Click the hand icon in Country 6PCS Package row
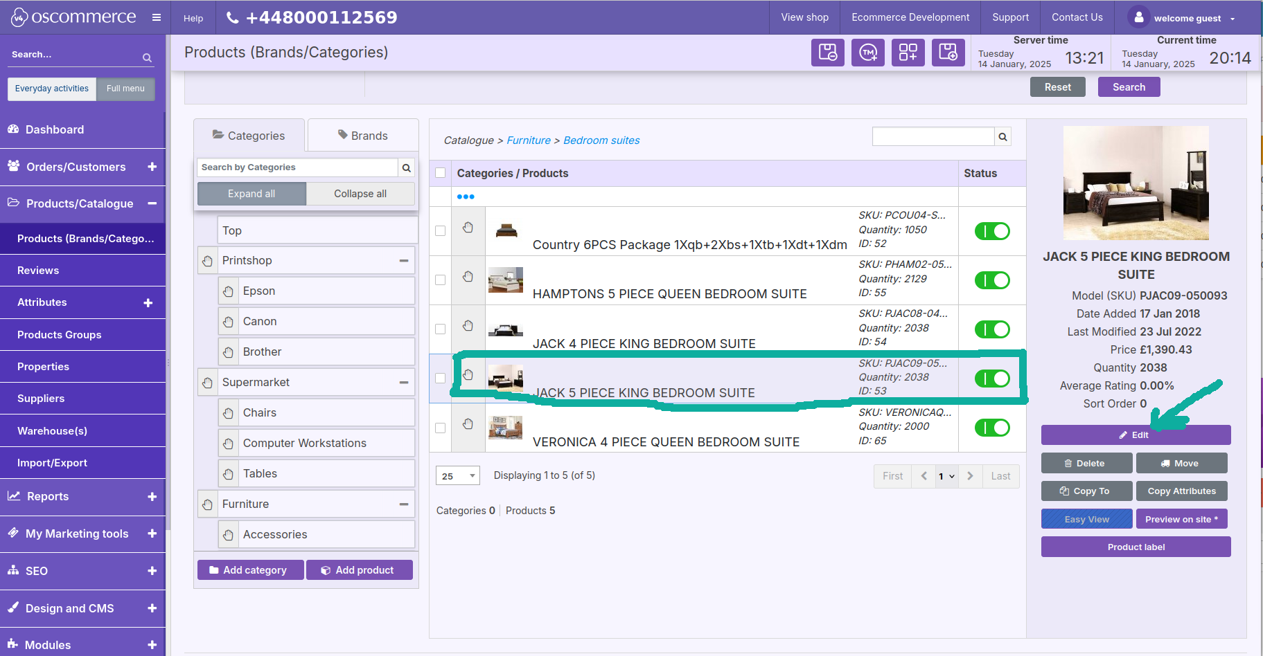Image resolution: width=1263 pixels, height=656 pixels. (x=468, y=227)
